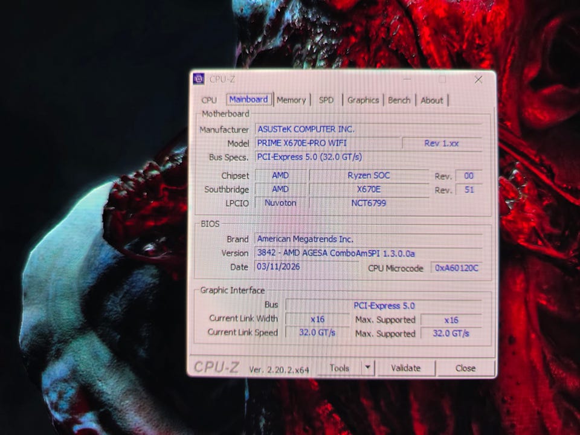Screen dimensions: 580x435
Task: Minimize the CPU-Z window
Action: click(x=407, y=79)
